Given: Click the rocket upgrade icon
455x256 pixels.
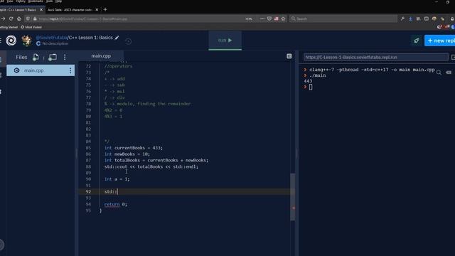Looking at the screenshot, I should point(417,41).
